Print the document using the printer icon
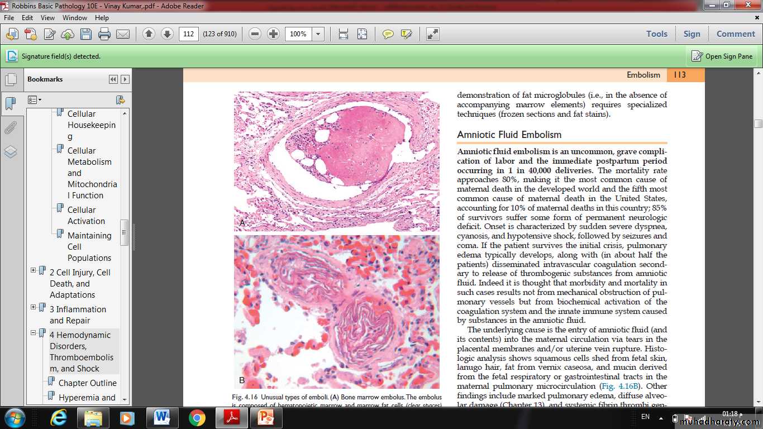 click(104, 34)
